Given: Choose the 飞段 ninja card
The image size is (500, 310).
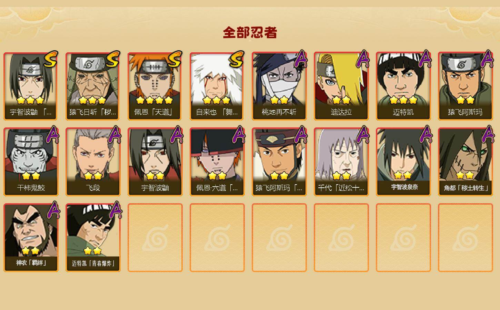Looking at the screenshot, I should click(93, 162).
